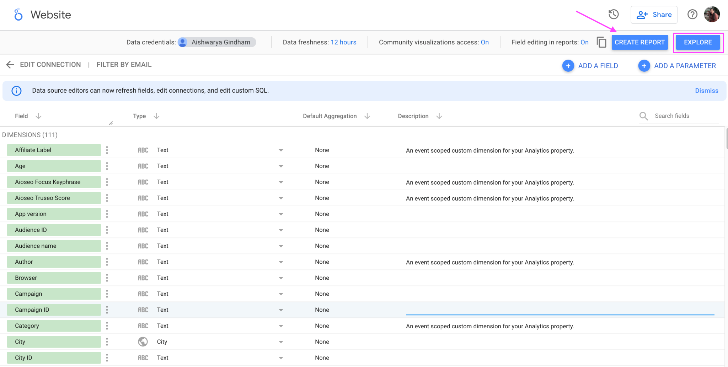Click the back arrow next to Edit Connection
The image size is (728, 367).
click(x=10, y=65)
